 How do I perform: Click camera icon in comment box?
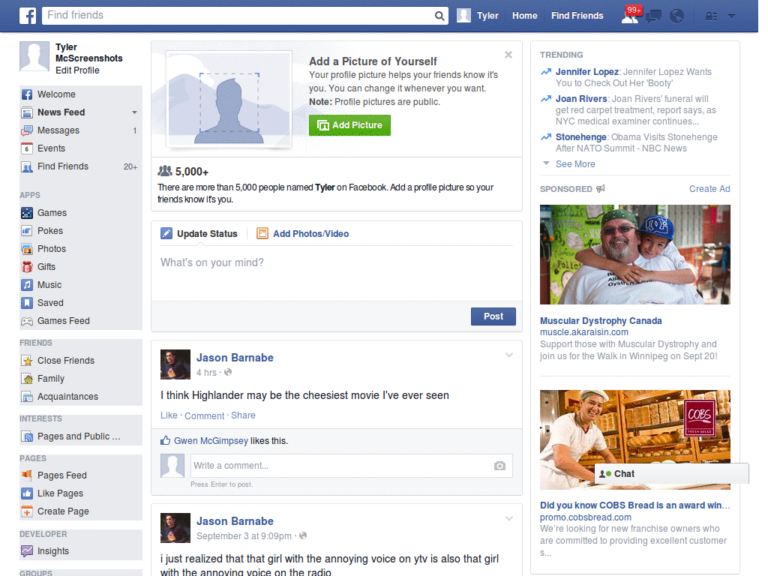point(499,466)
